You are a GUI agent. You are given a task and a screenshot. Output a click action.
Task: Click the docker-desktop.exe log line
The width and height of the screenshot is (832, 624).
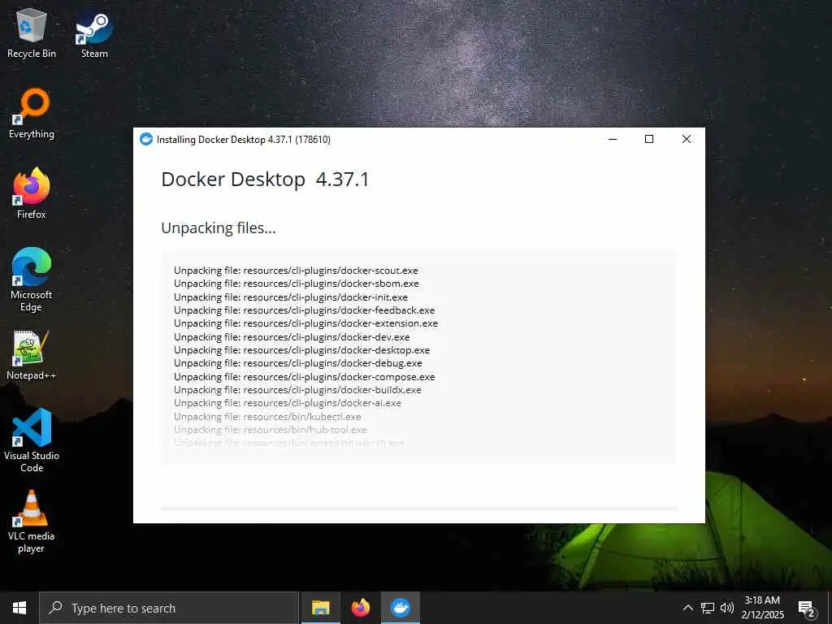point(302,350)
